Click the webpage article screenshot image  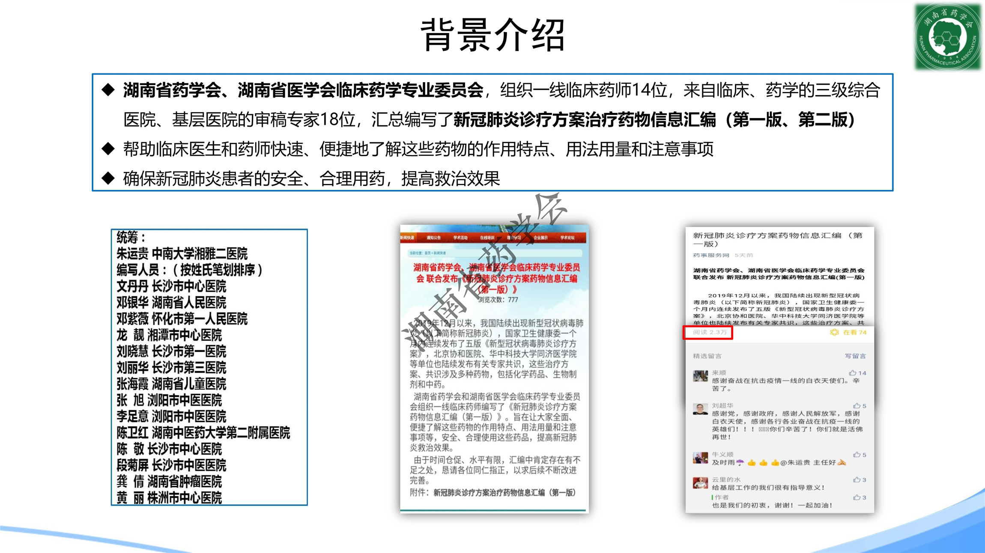pyautogui.click(x=494, y=369)
